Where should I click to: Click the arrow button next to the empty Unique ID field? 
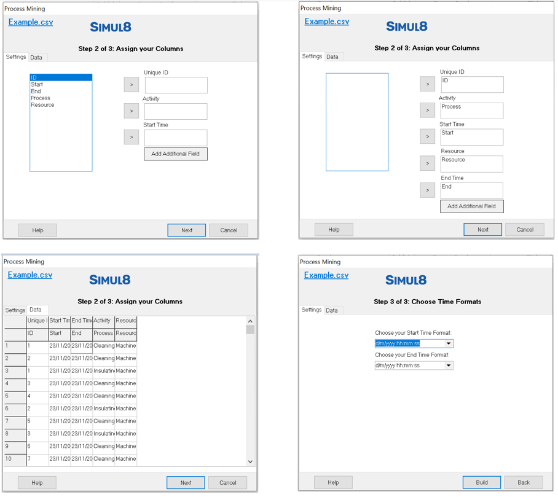(x=131, y=85)
